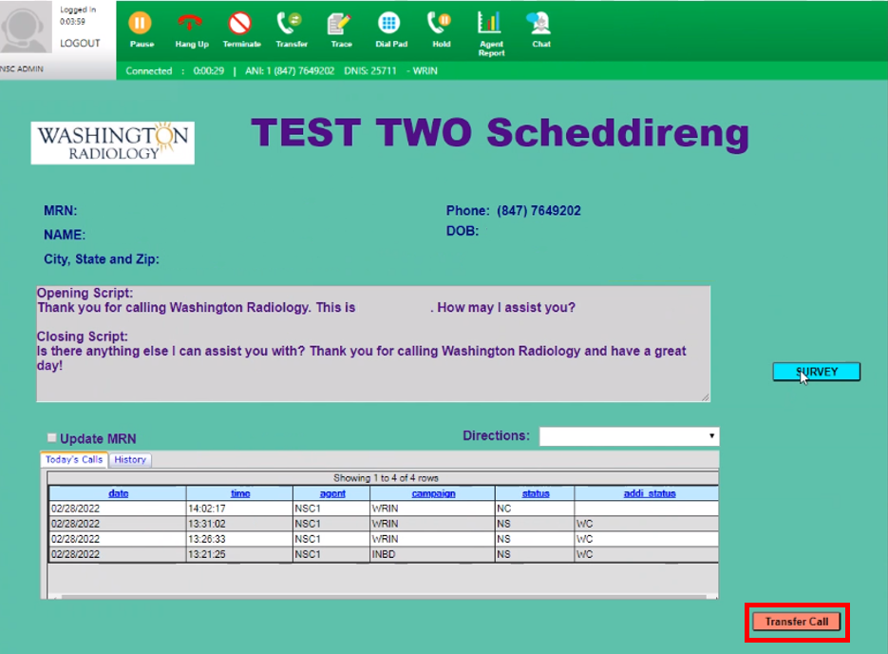The width and height of the screenshot is (888, 654).
Task: Click the TEST TWO Scheddireng heading
Action: click(x=501, y=133)
